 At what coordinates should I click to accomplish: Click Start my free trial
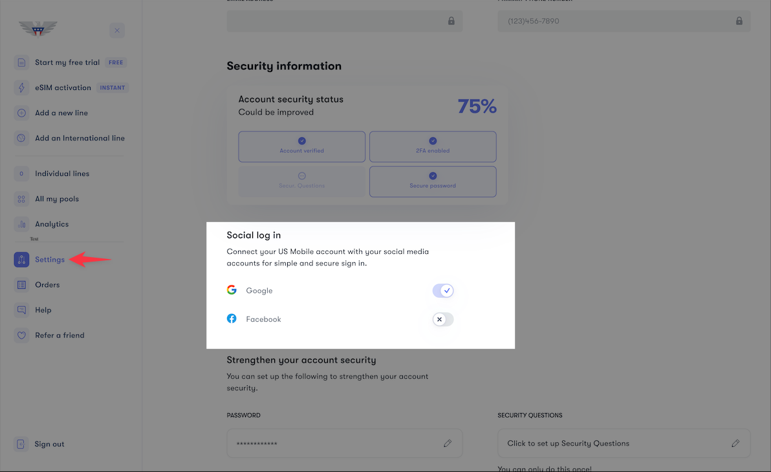(x=67, y=62)
